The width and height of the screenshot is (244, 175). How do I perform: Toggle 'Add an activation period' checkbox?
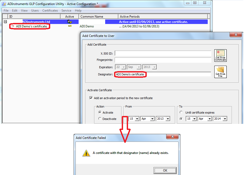[91, 98]
